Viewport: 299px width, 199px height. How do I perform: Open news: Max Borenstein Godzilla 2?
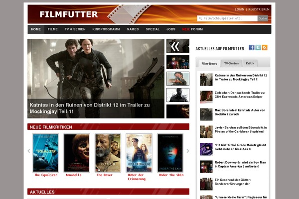[240, 112]
